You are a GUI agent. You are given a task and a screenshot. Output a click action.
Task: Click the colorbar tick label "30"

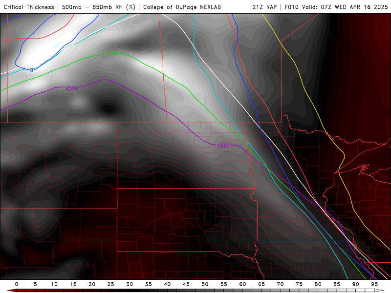130,284
